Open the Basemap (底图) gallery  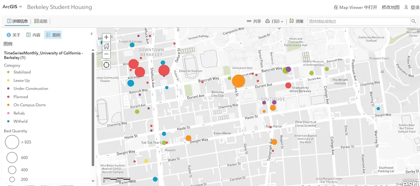click(x=41, y=21)
